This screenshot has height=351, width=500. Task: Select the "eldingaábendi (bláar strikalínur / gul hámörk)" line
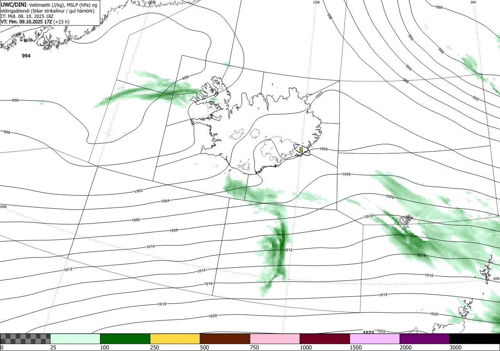47,11
